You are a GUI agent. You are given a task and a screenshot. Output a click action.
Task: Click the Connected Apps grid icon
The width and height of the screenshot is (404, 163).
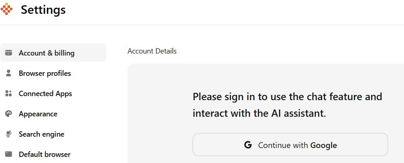tap(9, 94)
